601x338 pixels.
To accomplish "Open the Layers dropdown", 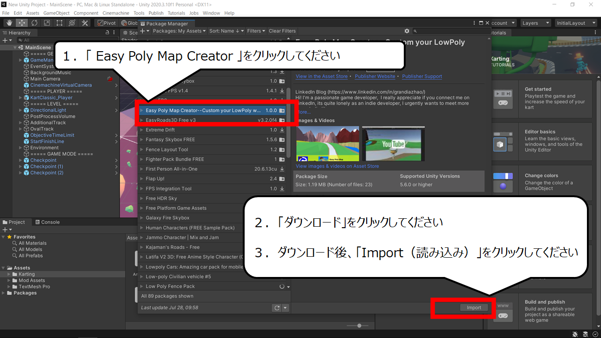I will click(535, 23).
